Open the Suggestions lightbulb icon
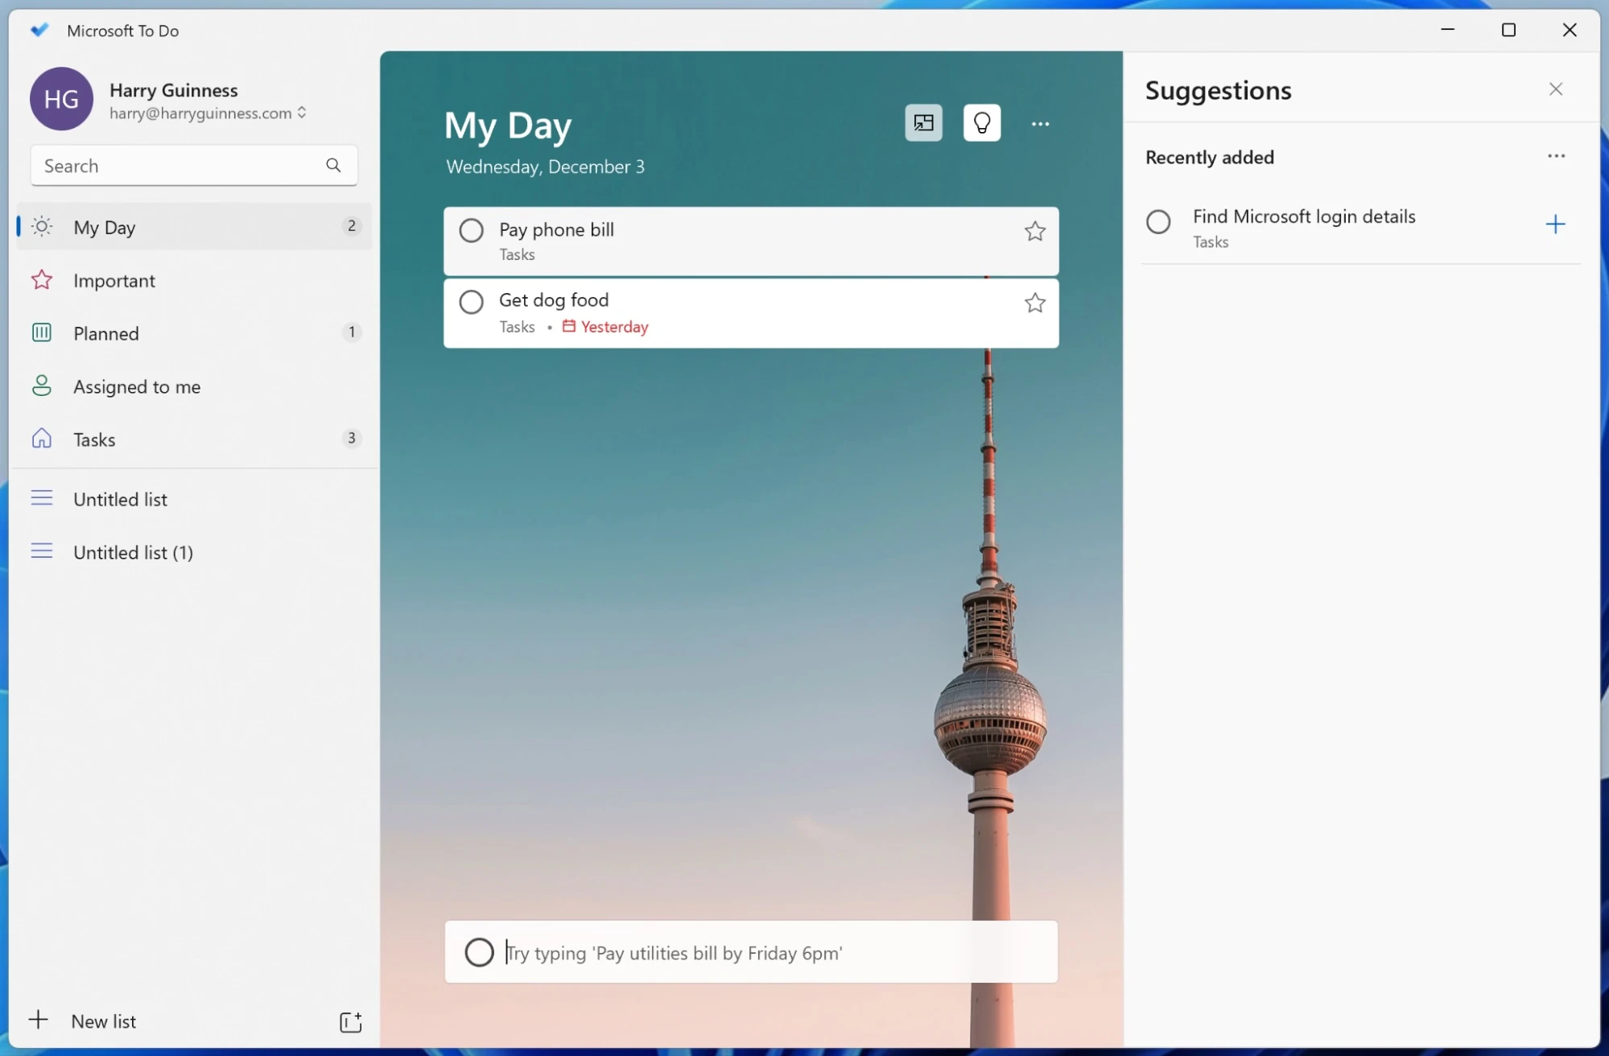This screenshot has width=1609, height=1056. pos(981,122)
